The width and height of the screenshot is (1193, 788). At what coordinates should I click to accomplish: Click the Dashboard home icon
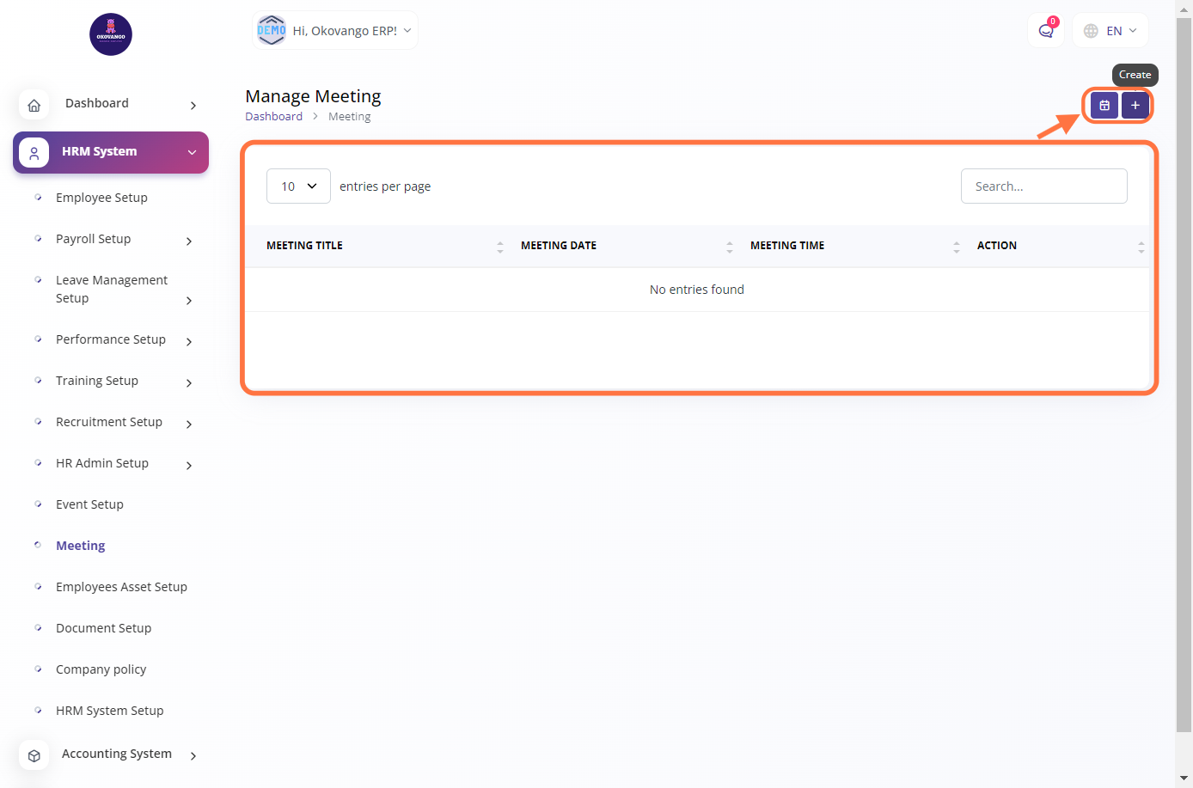pyautogui.click(x=34, y=105)
